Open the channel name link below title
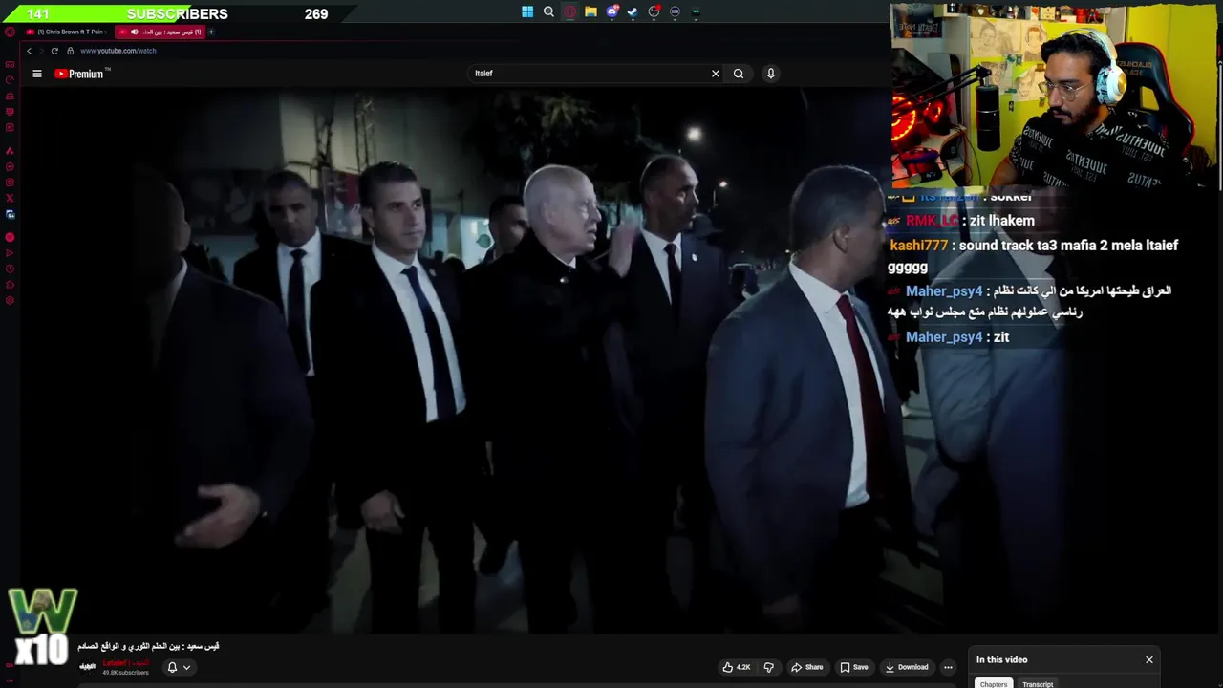The image size is (1223, 688). coord(125,662)
